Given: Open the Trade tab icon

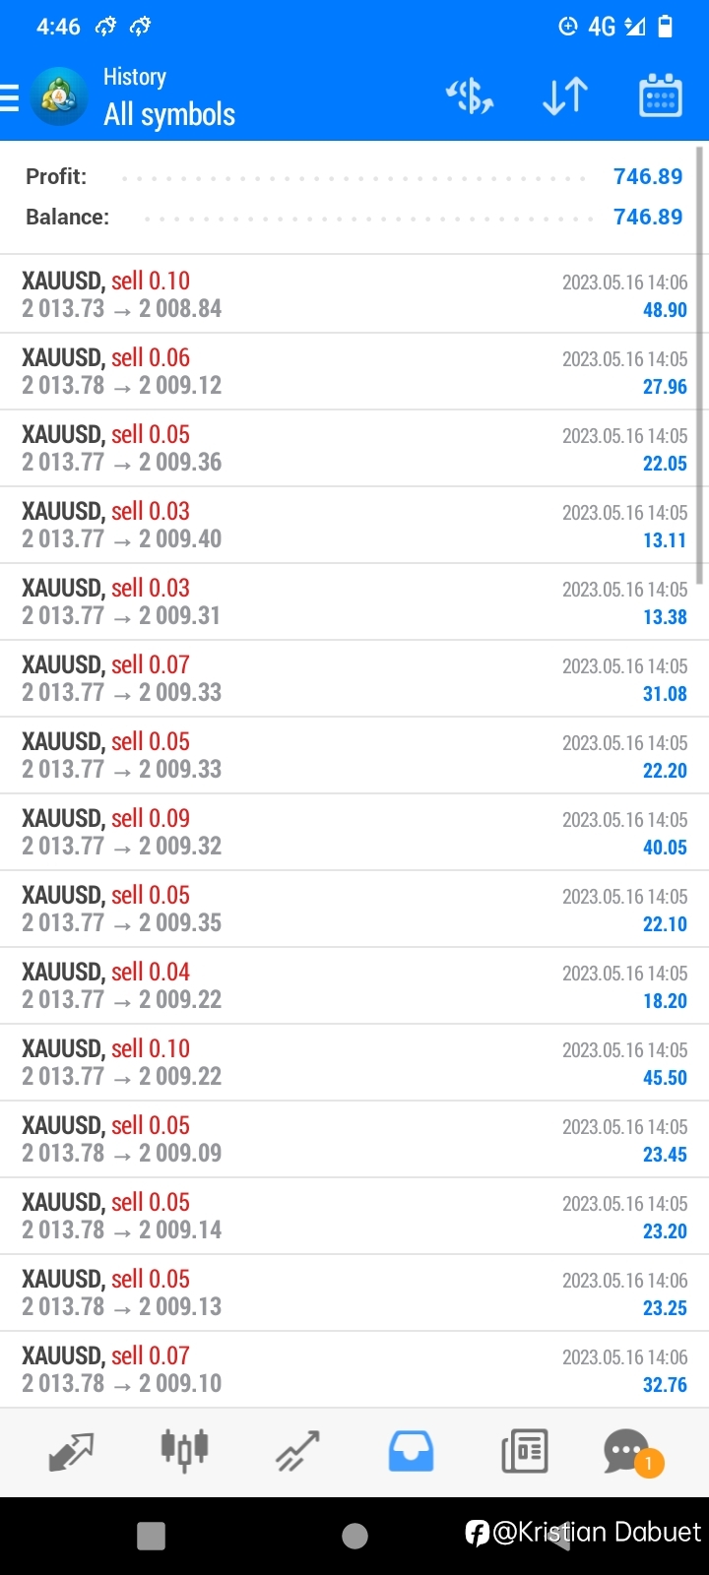Looking at the screenshot, I should pyautogui.click(x=297, y=1451).
